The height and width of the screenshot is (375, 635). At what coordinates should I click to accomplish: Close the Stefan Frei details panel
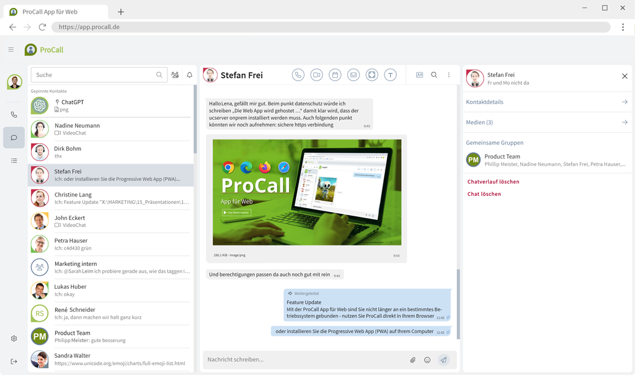coord(624,76)
